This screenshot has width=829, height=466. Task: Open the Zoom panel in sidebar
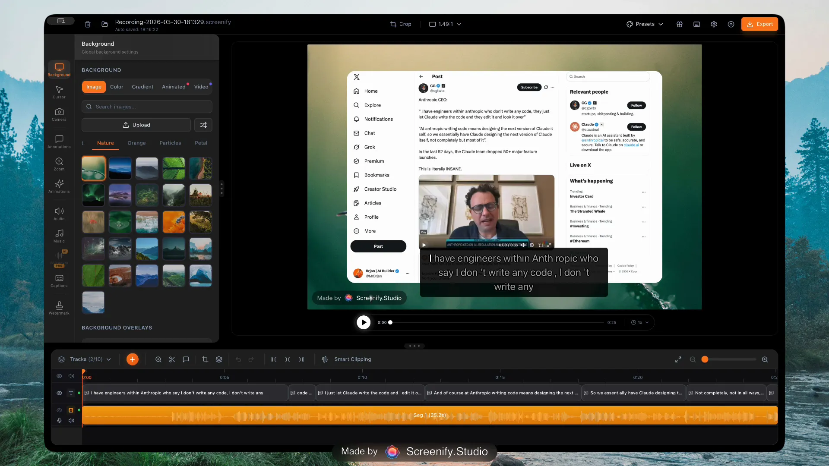point(59,164)
